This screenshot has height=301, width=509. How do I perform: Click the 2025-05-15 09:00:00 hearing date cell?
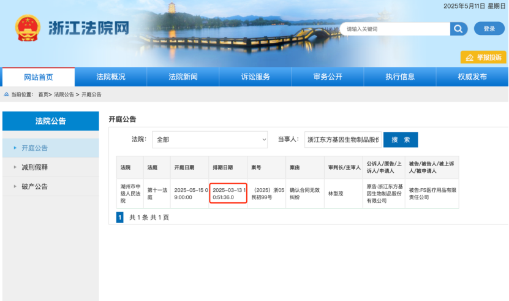pyautogui.click(x=190, y=193)
